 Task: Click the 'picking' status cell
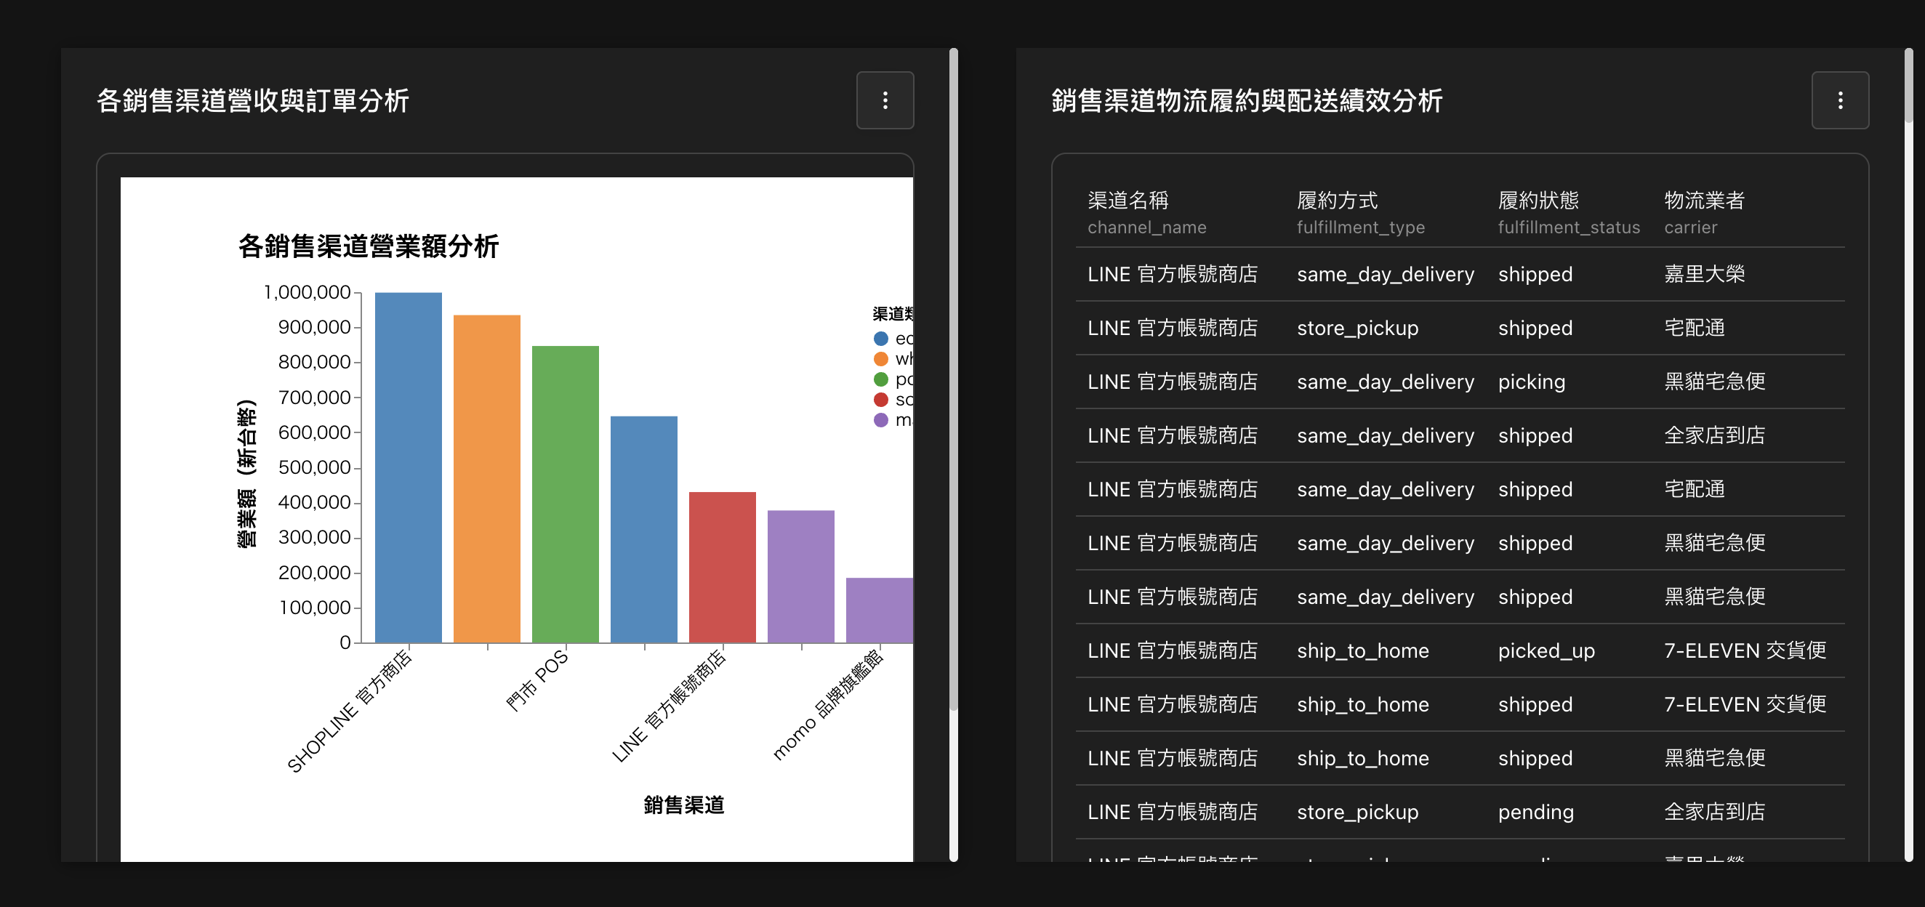[1531, 382]
